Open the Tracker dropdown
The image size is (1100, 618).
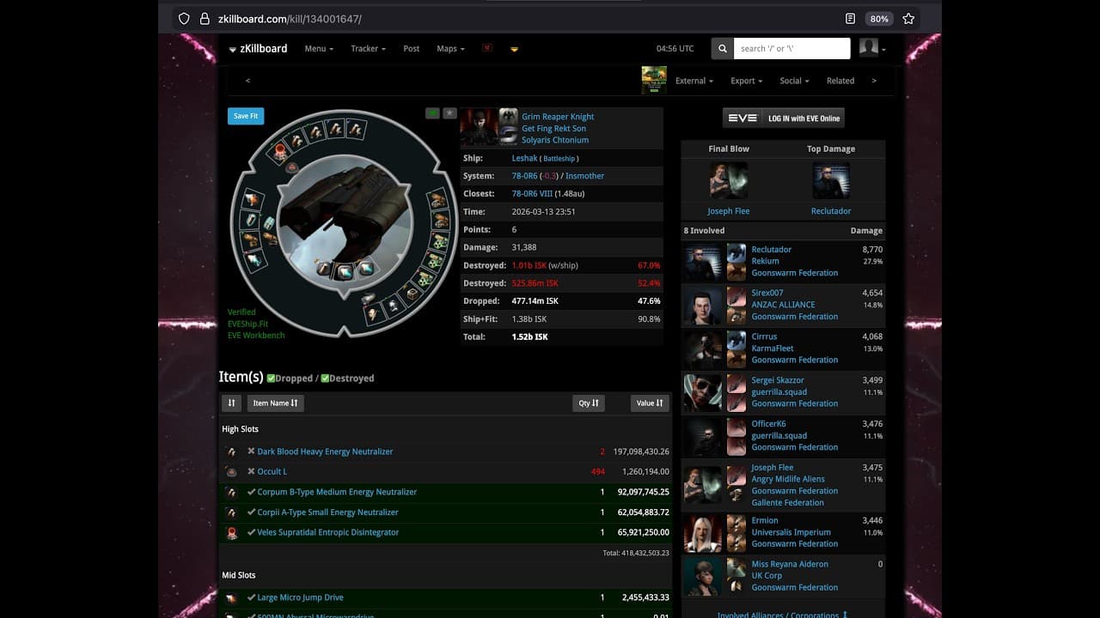pos(368,49)
